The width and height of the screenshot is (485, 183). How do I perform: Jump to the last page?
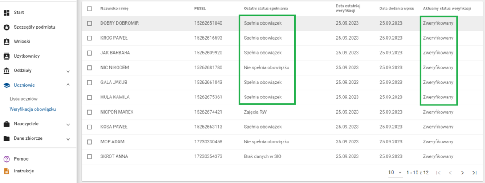(x=474, y=172)
